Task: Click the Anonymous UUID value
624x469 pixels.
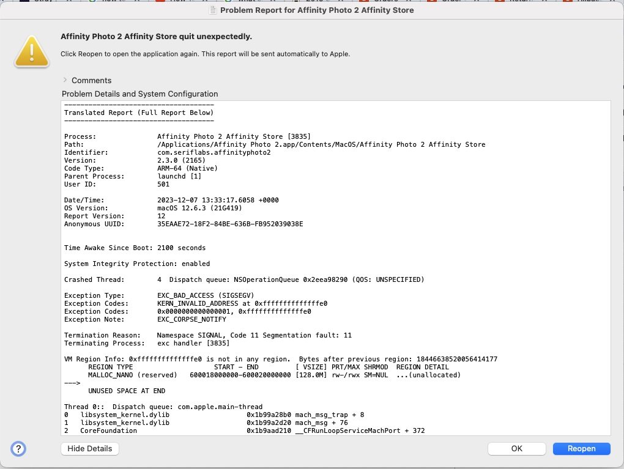Action: [x=230, y=224]
